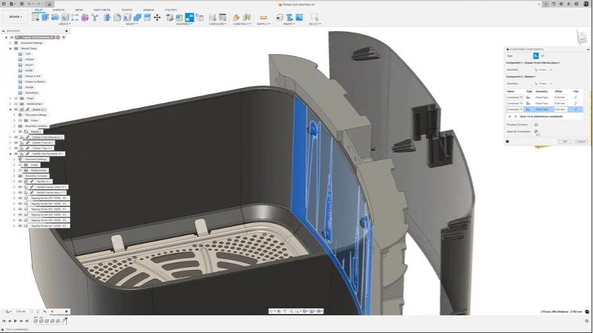This screenshot has width=593, height=333.
Task: Select the Press Pull tool in Modify
Action: [107, 17]
